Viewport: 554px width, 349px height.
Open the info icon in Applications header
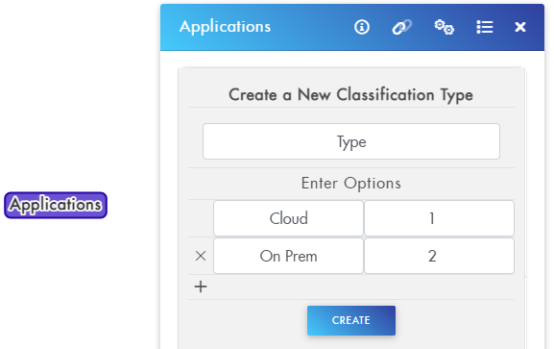pos(362,27)
